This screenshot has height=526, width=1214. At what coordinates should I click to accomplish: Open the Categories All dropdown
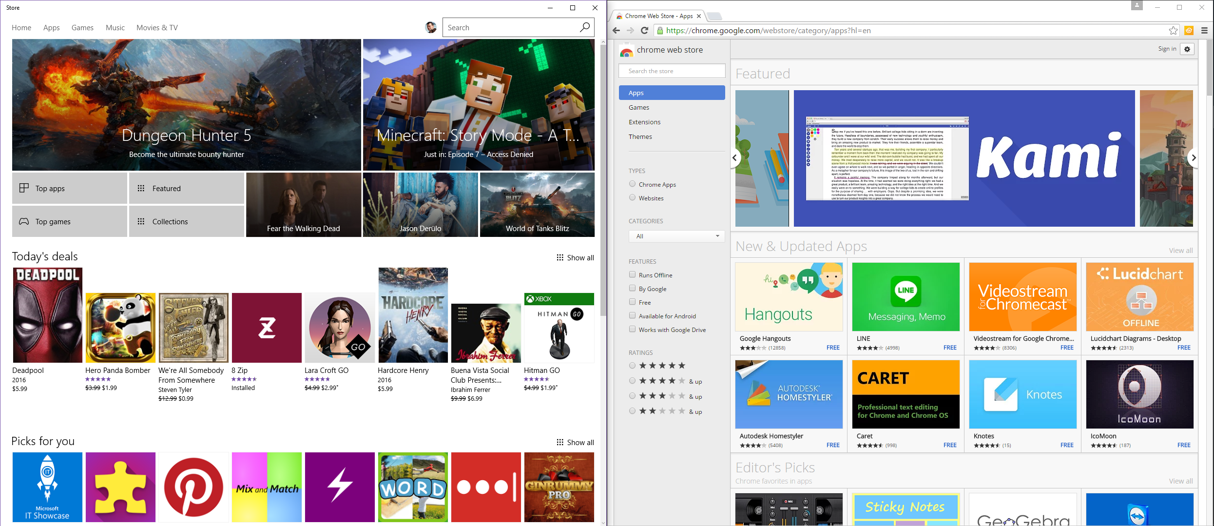(676, 236)
